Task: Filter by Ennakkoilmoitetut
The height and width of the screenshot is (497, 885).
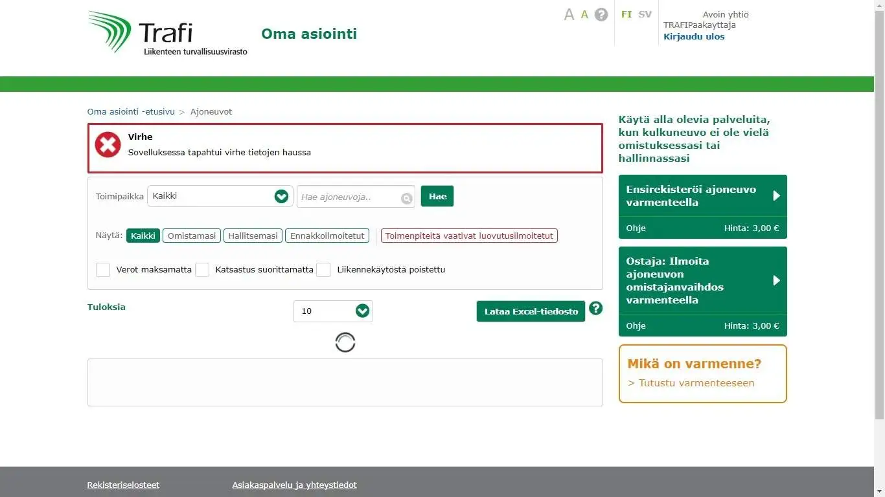Action: pyautogui.click(x=327, y=236)
